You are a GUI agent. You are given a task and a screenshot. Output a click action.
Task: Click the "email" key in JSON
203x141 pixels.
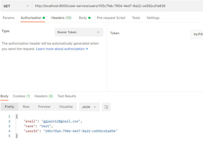coord(30,121)
